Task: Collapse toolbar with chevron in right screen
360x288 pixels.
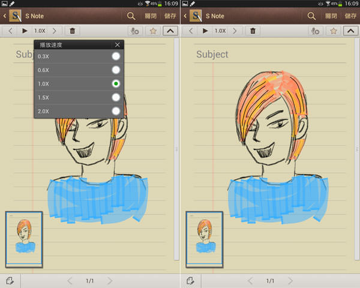Action: click(350, 31)
